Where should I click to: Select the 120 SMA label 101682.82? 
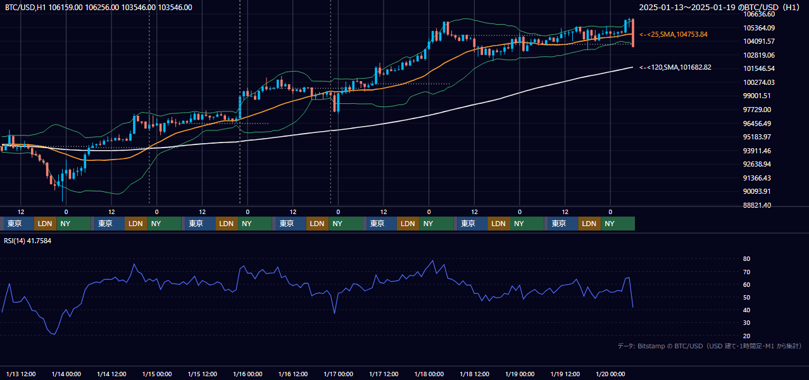click(x=675, y=67)
